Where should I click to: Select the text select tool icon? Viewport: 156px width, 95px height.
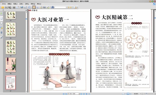click(41, 7)
